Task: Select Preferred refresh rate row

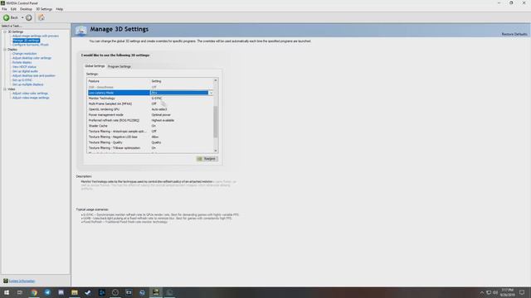Action: tap(150, 120)
